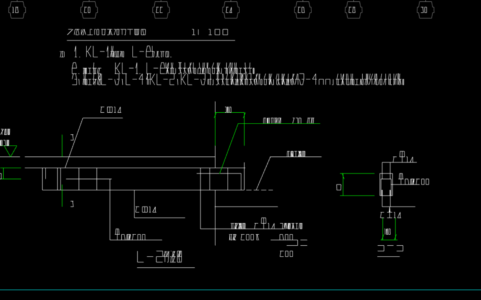481x300 pixels.
Task: Select the underlined drawing title left of scale
Action: [107, 32]
